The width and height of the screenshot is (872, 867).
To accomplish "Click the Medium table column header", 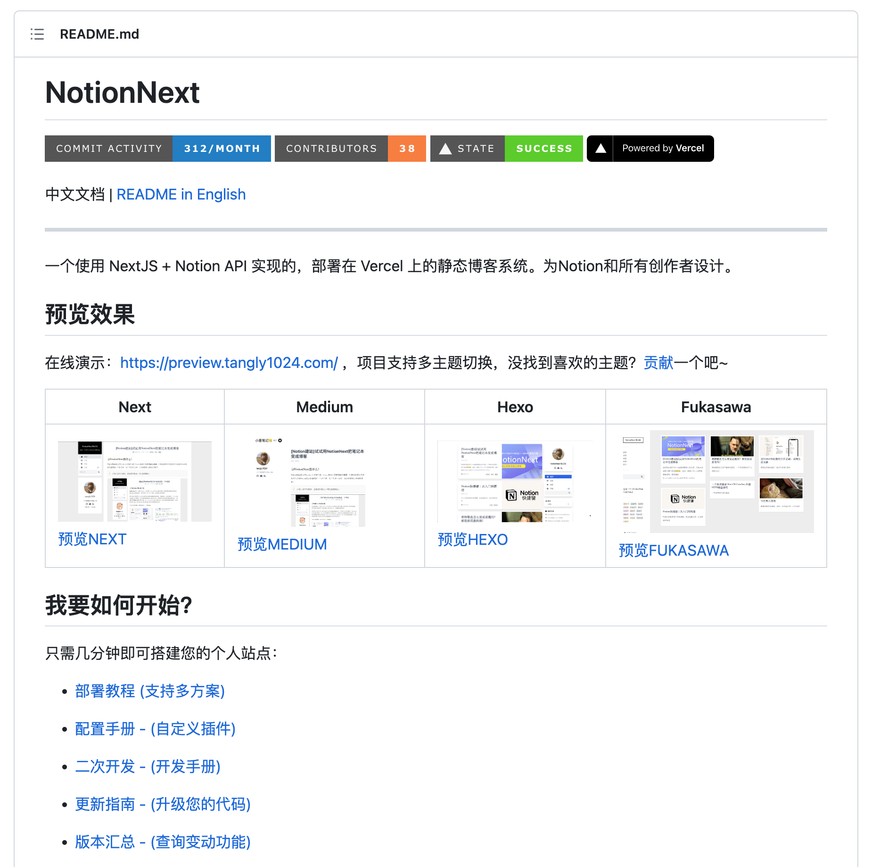I will tap(324, 407).
